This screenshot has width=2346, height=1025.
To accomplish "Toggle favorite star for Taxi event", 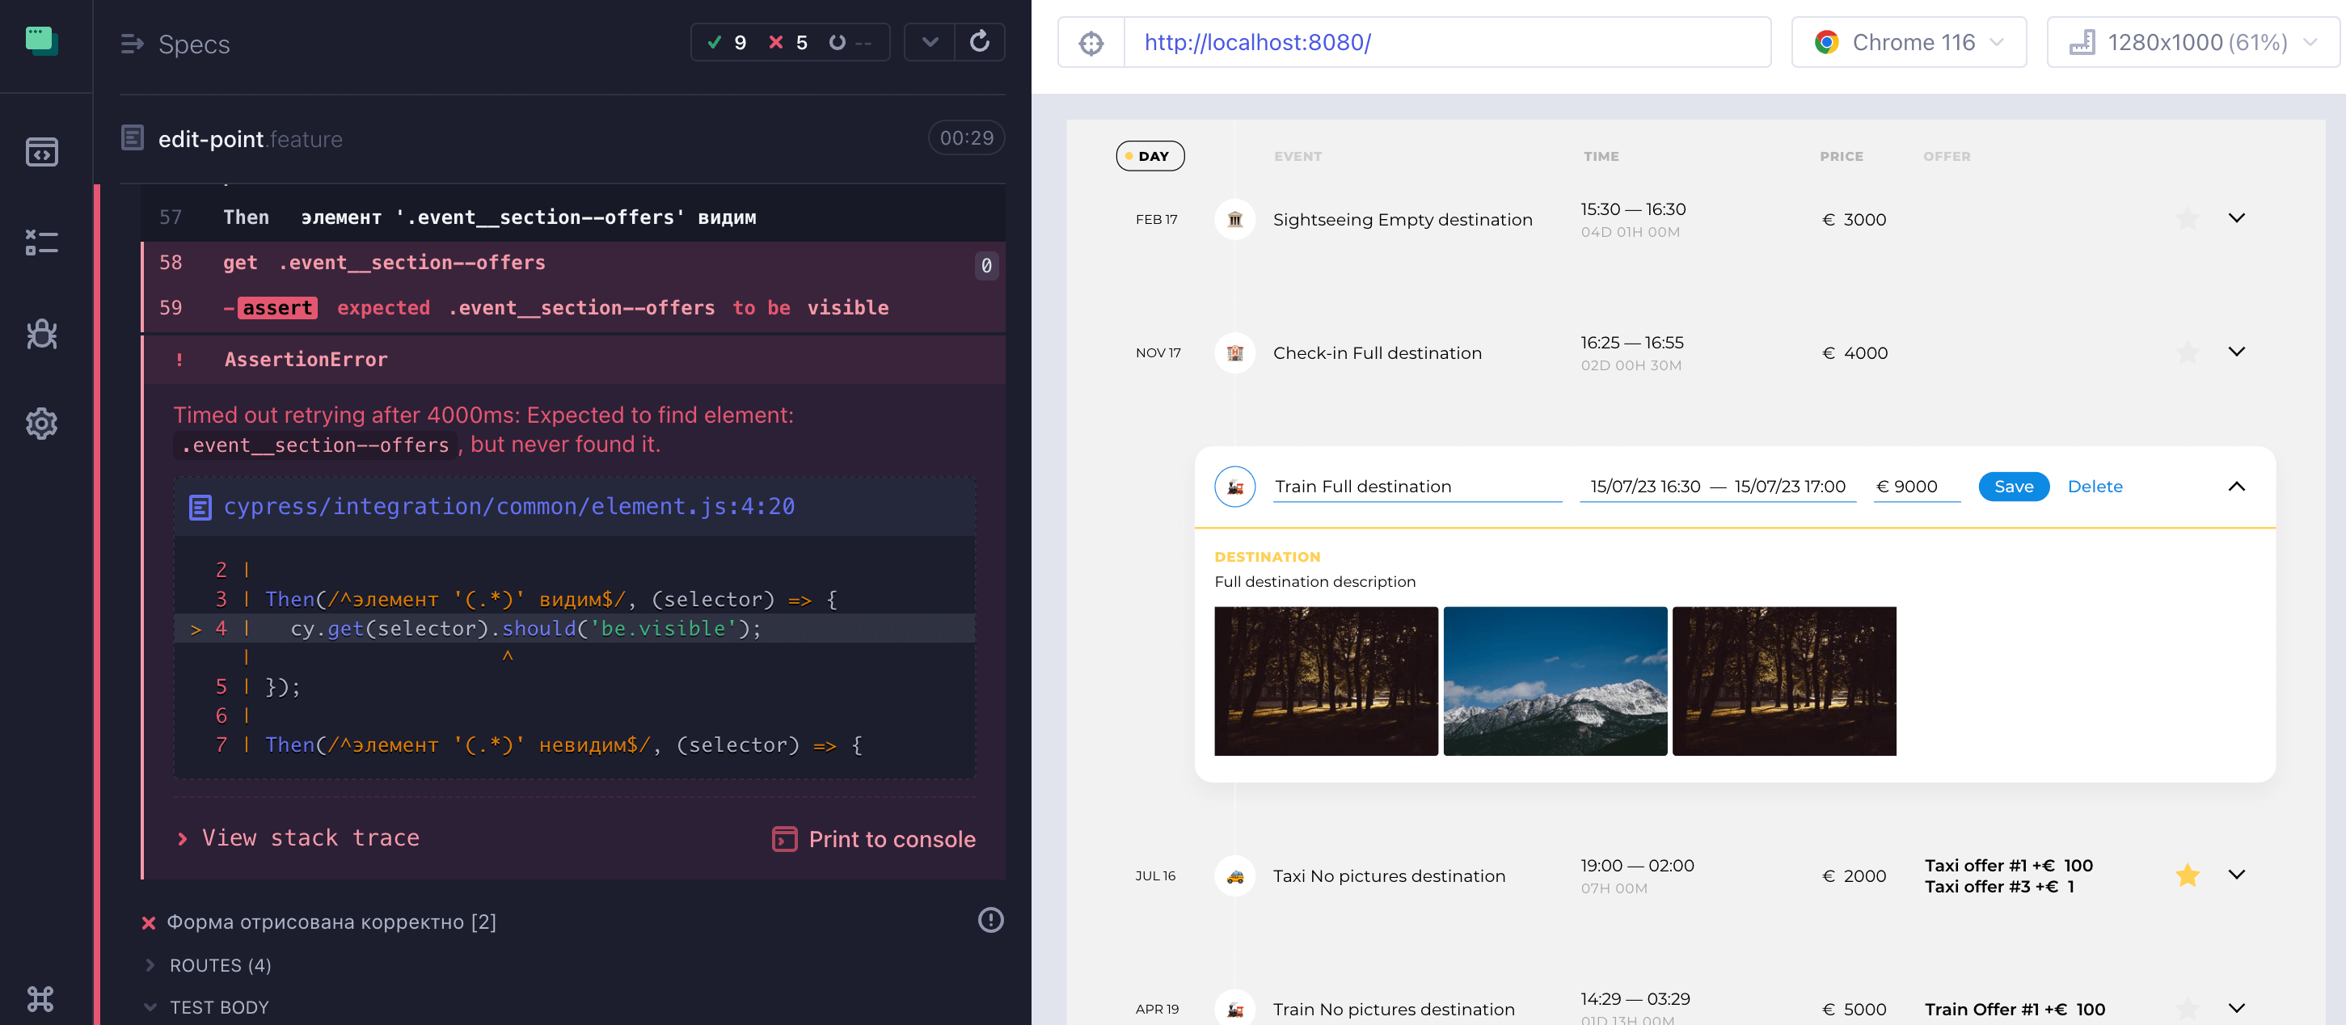I will pyautogui.click(x=2187, y=875).
